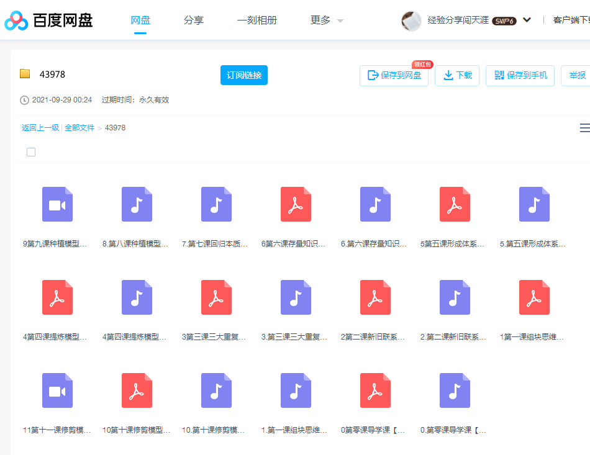Click file name 5.第五课形成体系…

point(532,244)
